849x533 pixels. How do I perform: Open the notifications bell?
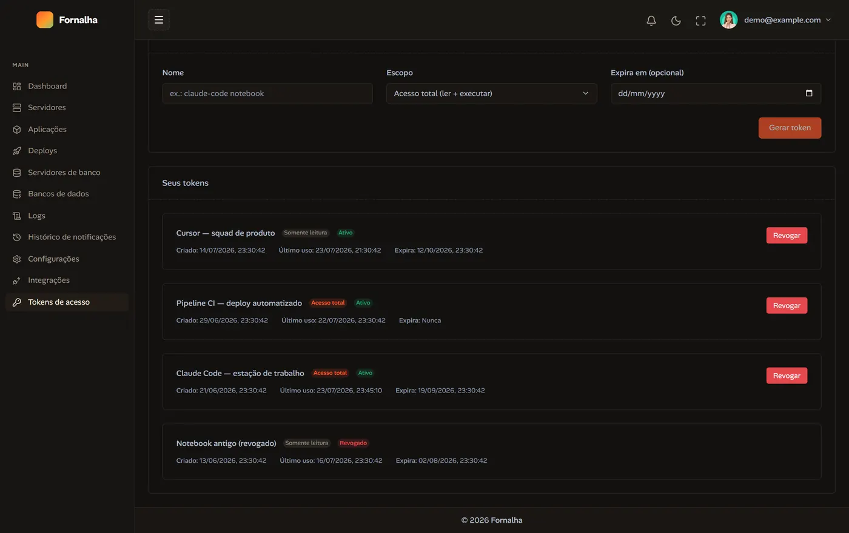coord(651,21)
